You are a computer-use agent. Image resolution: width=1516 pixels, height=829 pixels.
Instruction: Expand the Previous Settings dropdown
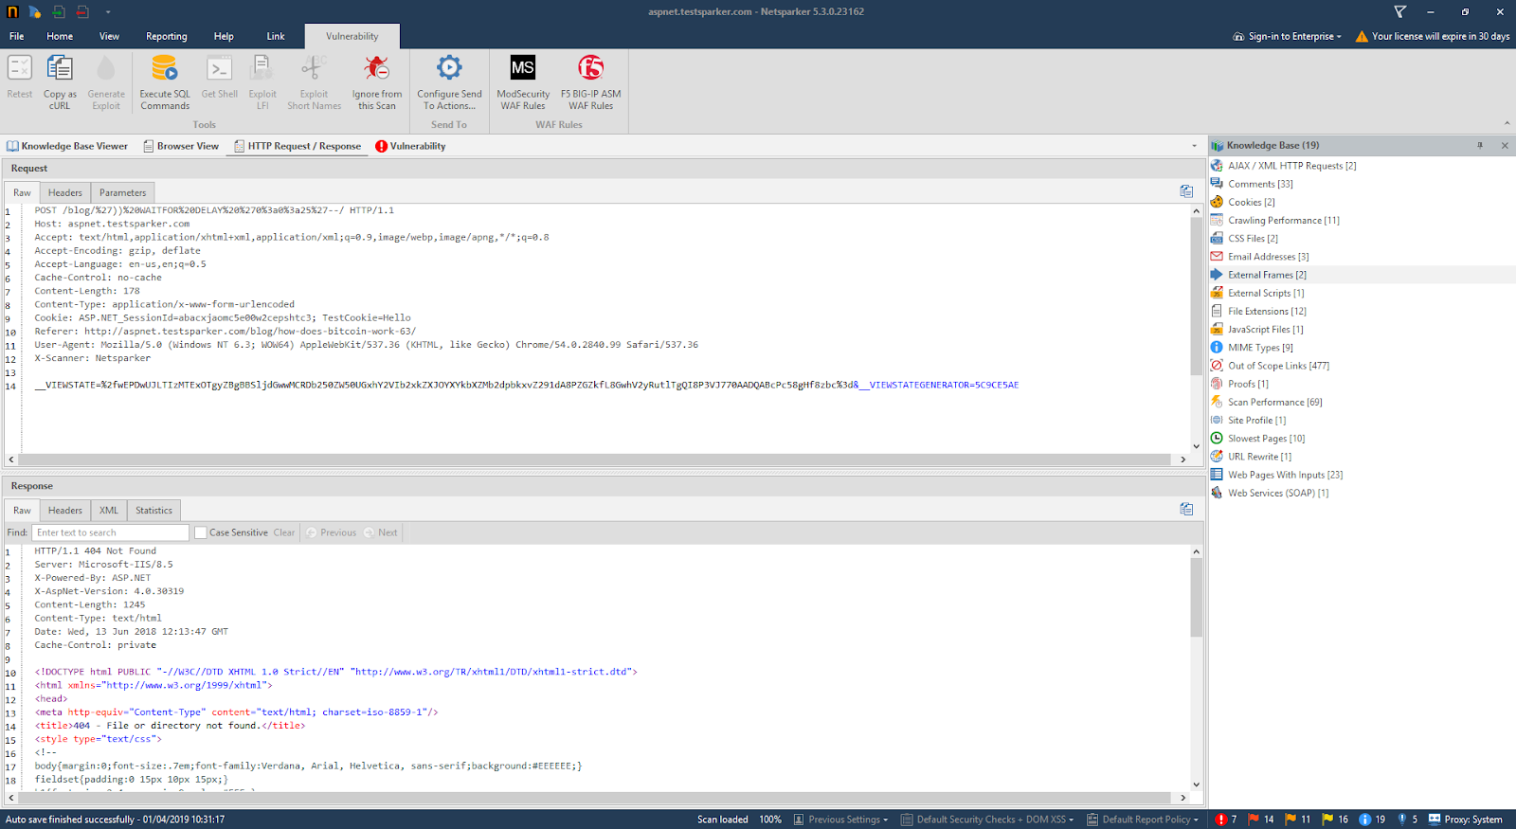[841, 820]
